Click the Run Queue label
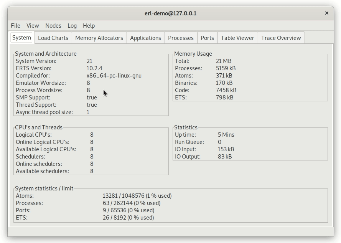 (x=189, y=142)
